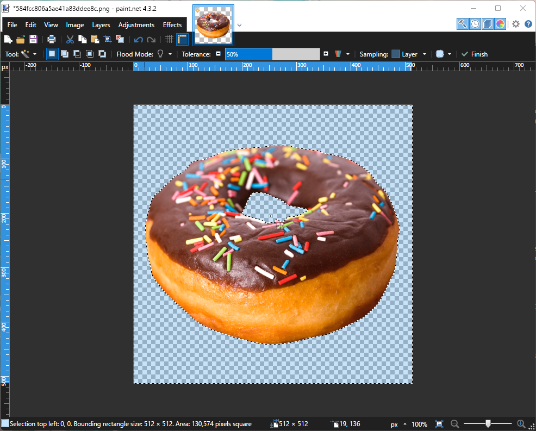This screenshot has width=536, height=431.
Task: Print the image with the printer icon
Action: click(x=51, y=39)
